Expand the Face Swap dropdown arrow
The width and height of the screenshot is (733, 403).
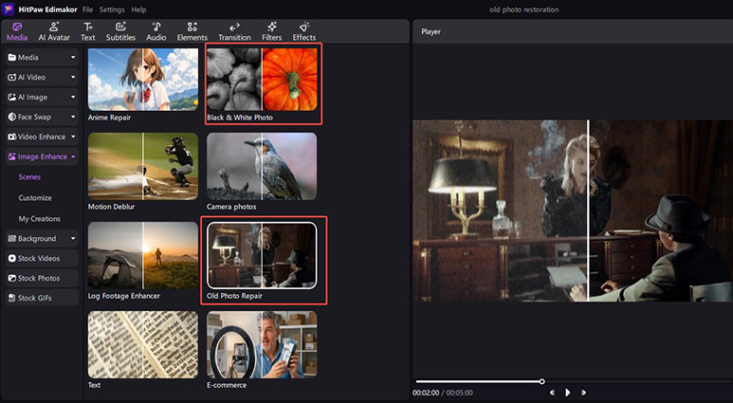[73, 117]
